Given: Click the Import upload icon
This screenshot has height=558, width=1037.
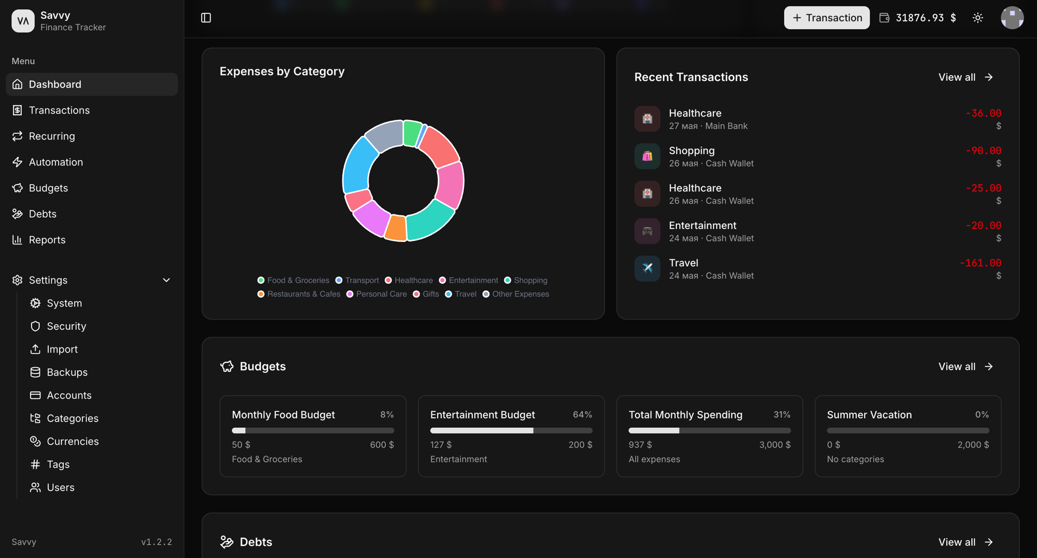Looking at the screenshot, I should click(x=35, y=349).
